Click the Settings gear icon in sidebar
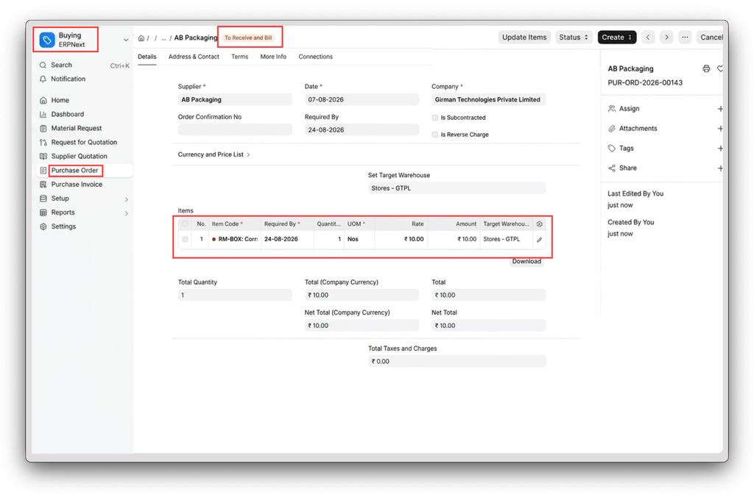The width and height of the screenshot is (754, 500). (x=43, y=226)
